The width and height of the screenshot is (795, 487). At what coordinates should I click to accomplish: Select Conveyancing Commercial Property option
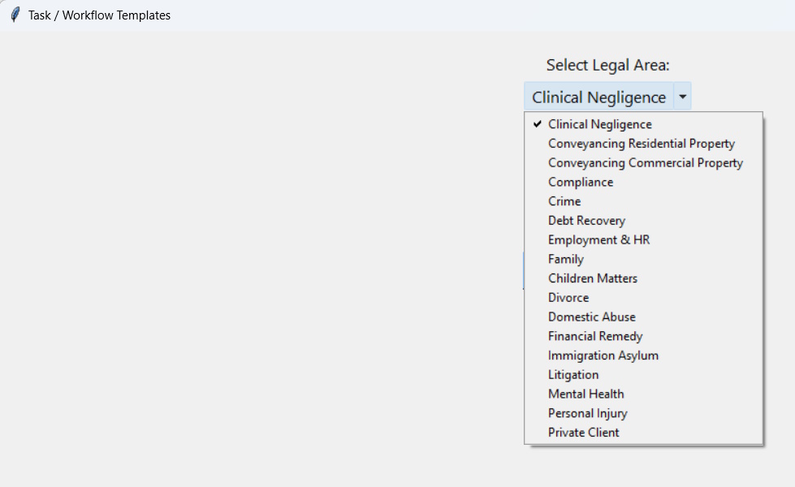coord(645,163)
